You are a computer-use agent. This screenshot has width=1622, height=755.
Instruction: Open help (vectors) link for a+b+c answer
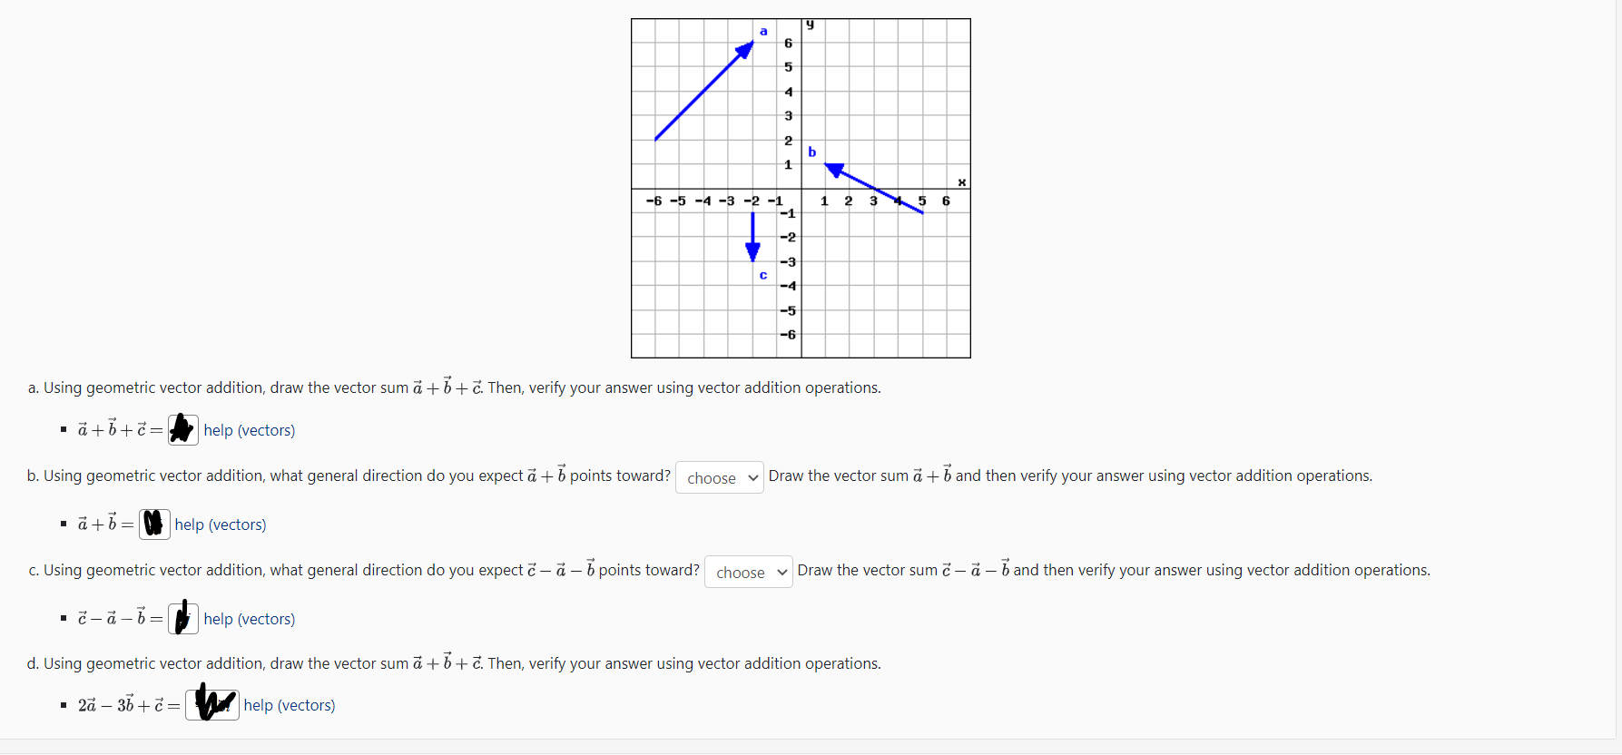[x=249, y=430]
